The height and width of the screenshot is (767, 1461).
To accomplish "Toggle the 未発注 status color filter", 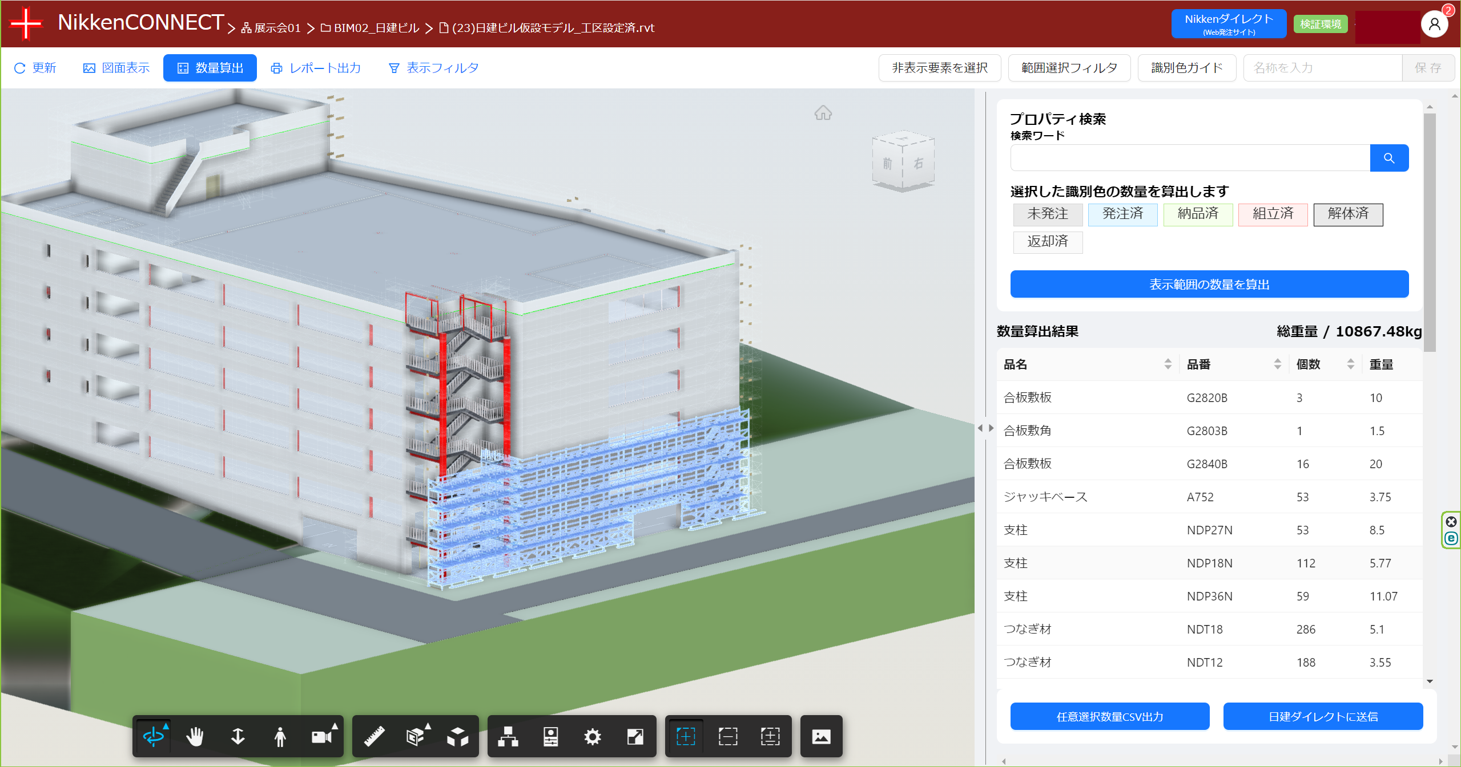I will (1048, 214).
